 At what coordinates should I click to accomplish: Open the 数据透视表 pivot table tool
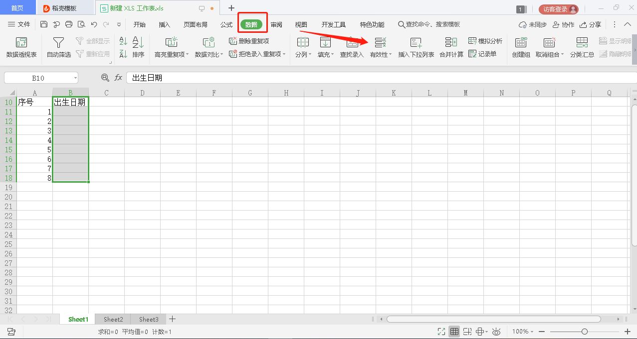point(21,48)
